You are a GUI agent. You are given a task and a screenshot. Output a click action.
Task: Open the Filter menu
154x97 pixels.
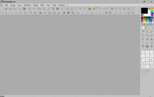[x=42, y=5]
